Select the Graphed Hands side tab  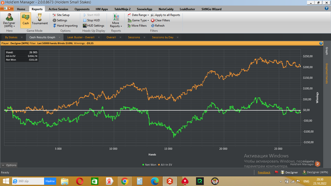327,73
